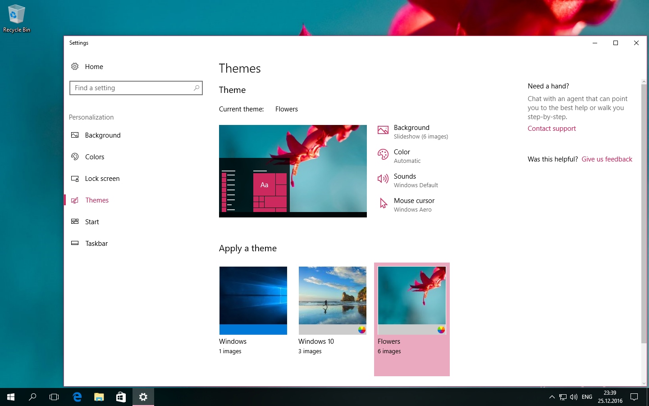Click the network icon in system tray
Screen dimensions: 649x406
point(563,397)
